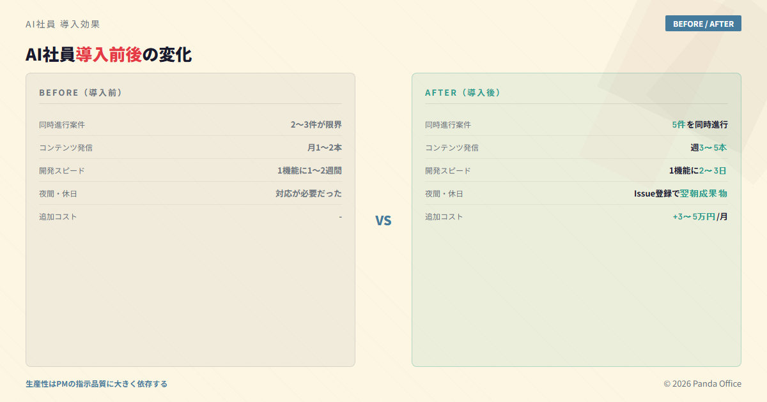Select the 週3〜5本 value
Image resolution: width=767 pixels, height=402 pixels.
pos(708,147)
